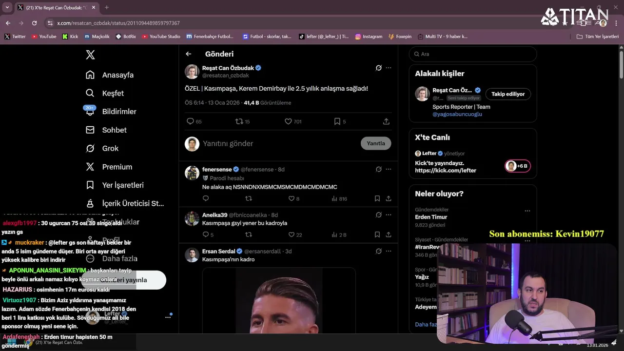Open Sohbet messages
The image size is (624, 351).
point(106,130)
